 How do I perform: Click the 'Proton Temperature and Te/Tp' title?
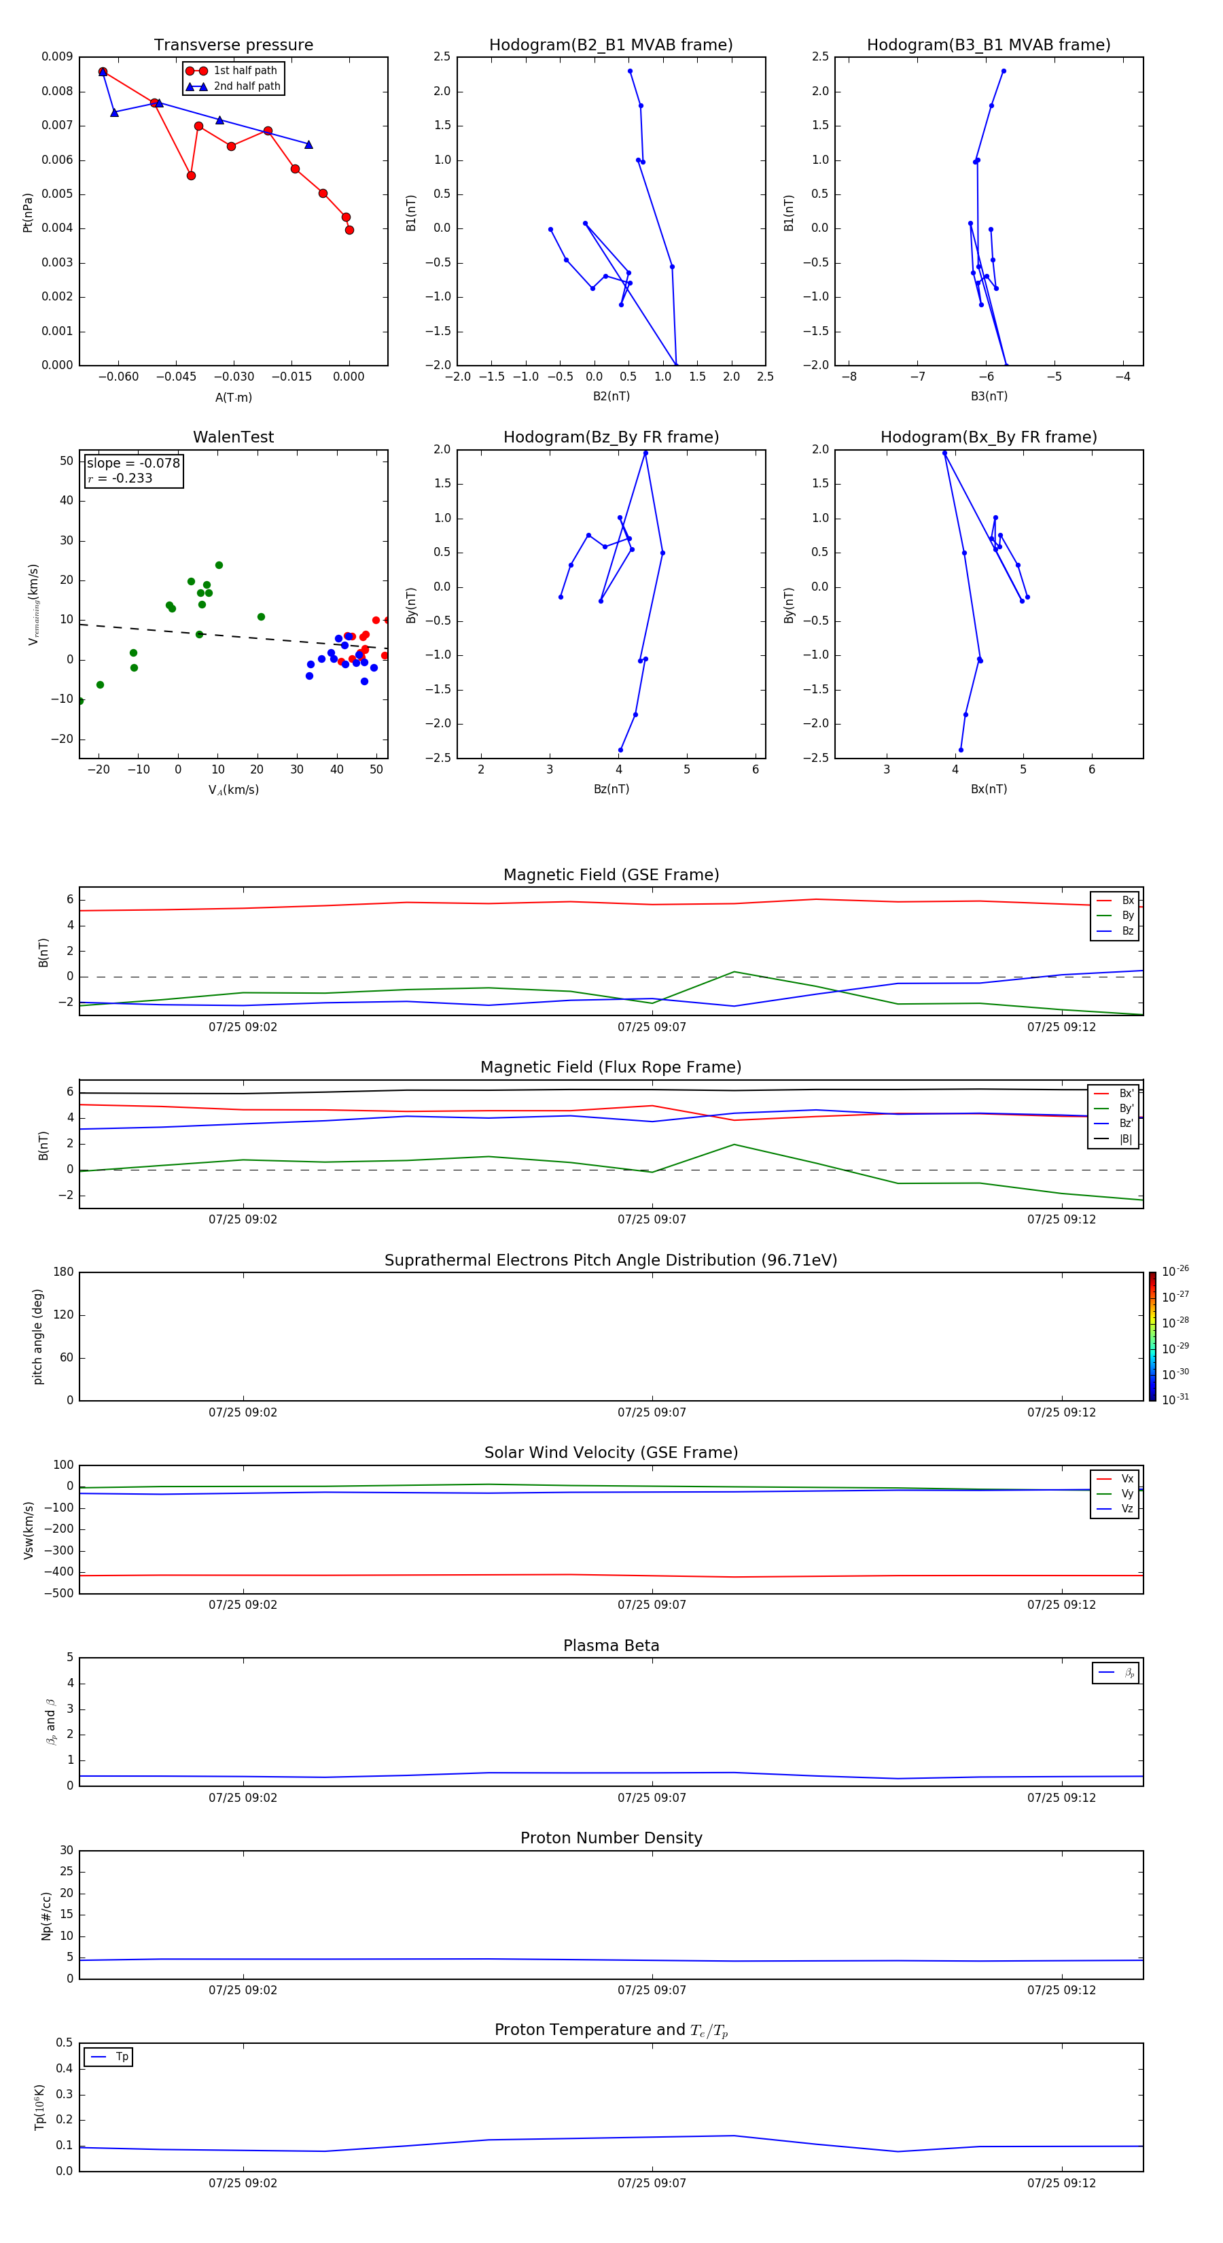pyautogui.click(x=611, y=2030)
